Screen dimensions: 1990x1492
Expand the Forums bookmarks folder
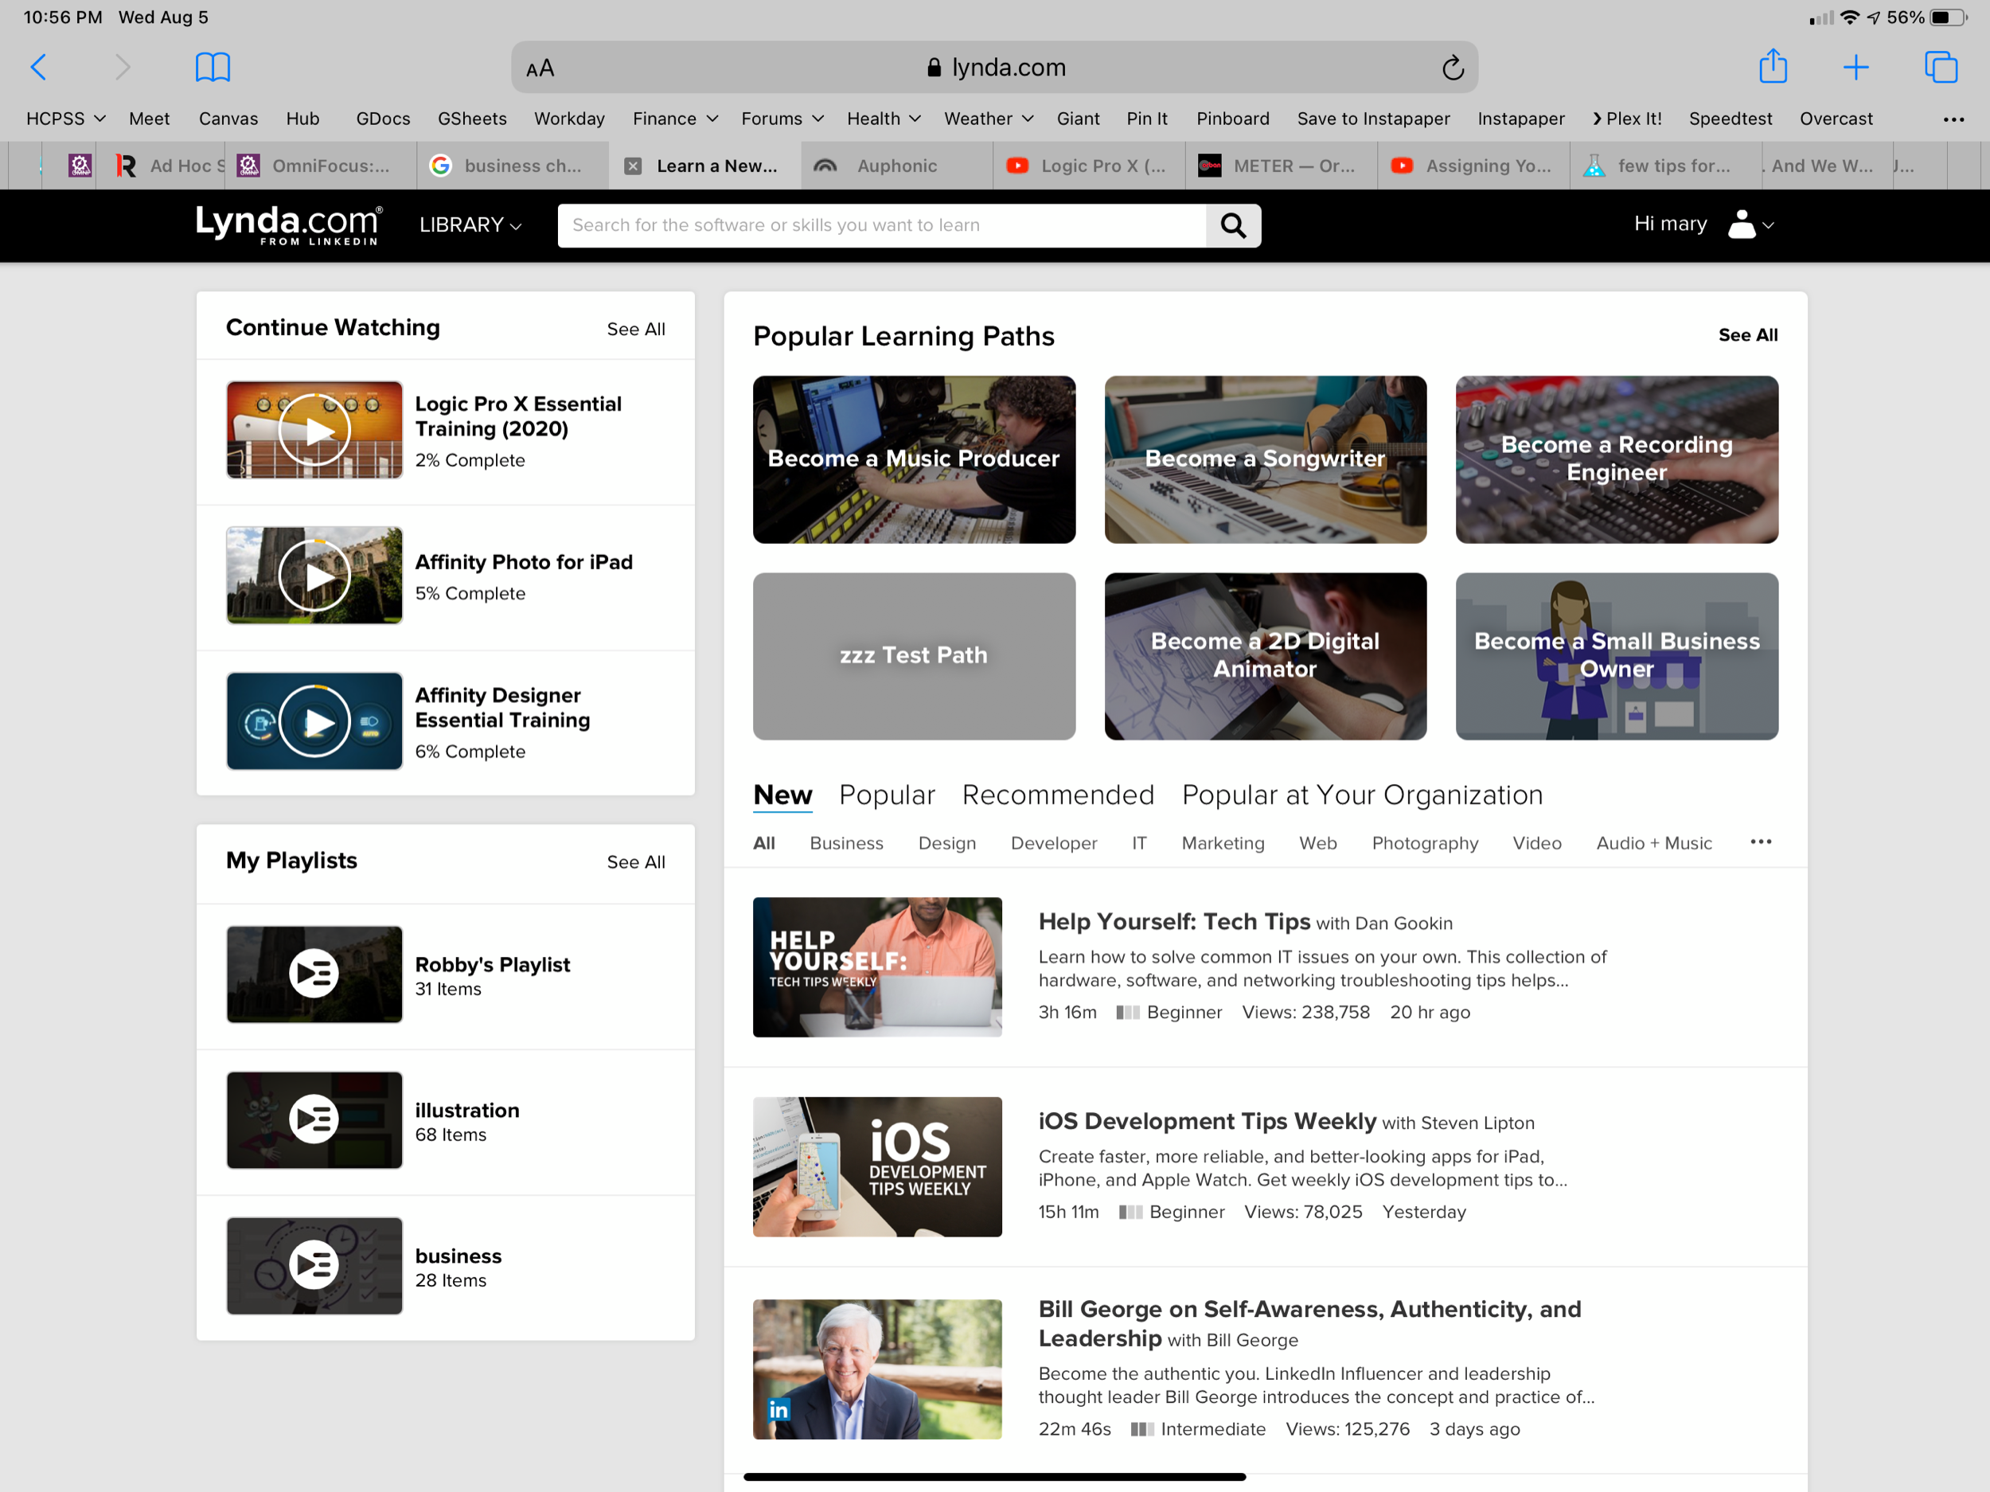point(782,119)
